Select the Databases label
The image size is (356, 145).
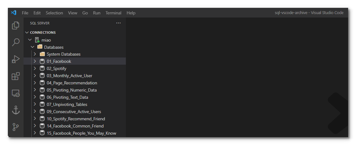click(54, 47)
